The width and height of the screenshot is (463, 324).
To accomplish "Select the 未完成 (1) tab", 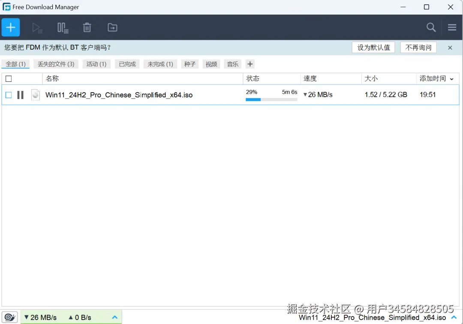I will (x=160, y=64).
